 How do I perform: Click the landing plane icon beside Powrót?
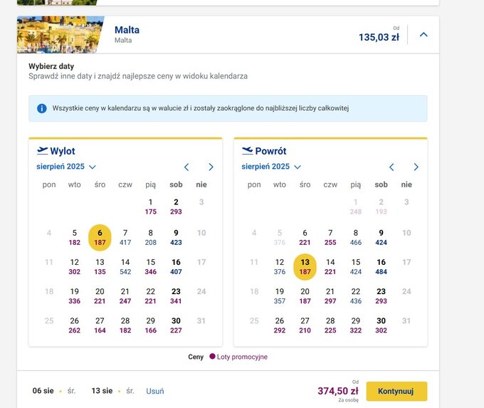click(247, 151)
